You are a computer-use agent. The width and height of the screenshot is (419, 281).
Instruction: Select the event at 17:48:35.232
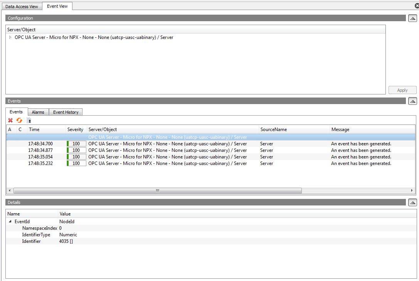(x=210, y=163)
